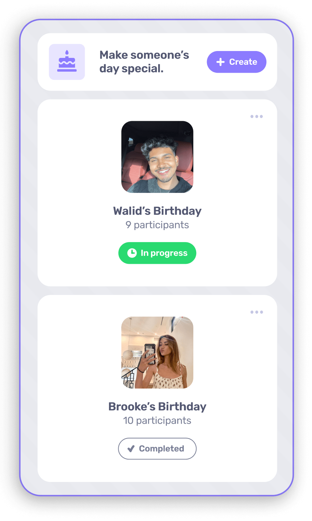Screen dimensions: 312x521
Task: Open three-dot menu on Walid's card
Action: 257,117
